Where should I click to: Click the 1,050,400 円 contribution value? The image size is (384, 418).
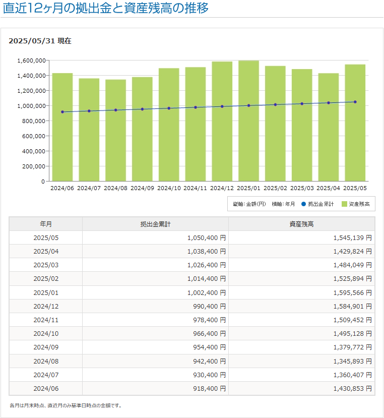[207, 238]
